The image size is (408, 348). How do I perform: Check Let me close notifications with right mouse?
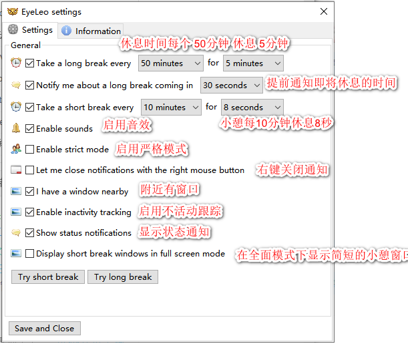tap(29, 170)
